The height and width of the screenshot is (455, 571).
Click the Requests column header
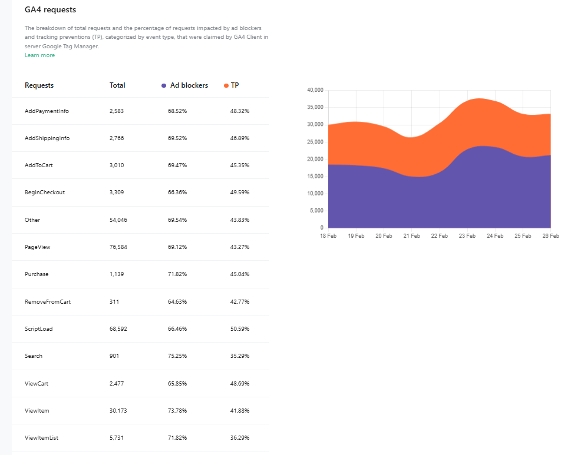39,85
